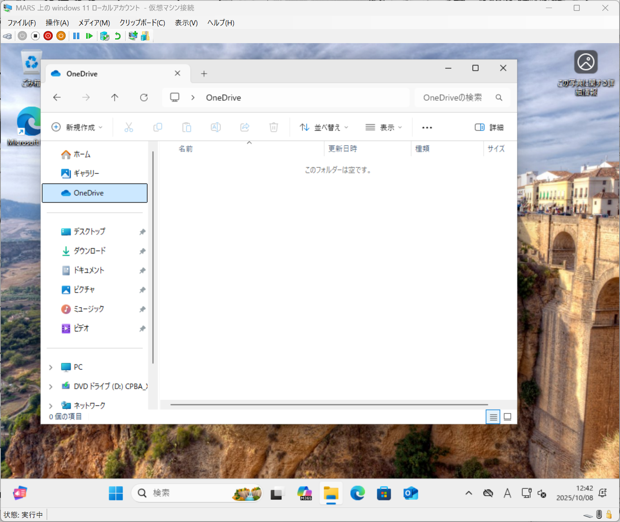Open the 新規作成 dropdown
Viewport: 620px width, 522px height.
[x=77, y=127]
